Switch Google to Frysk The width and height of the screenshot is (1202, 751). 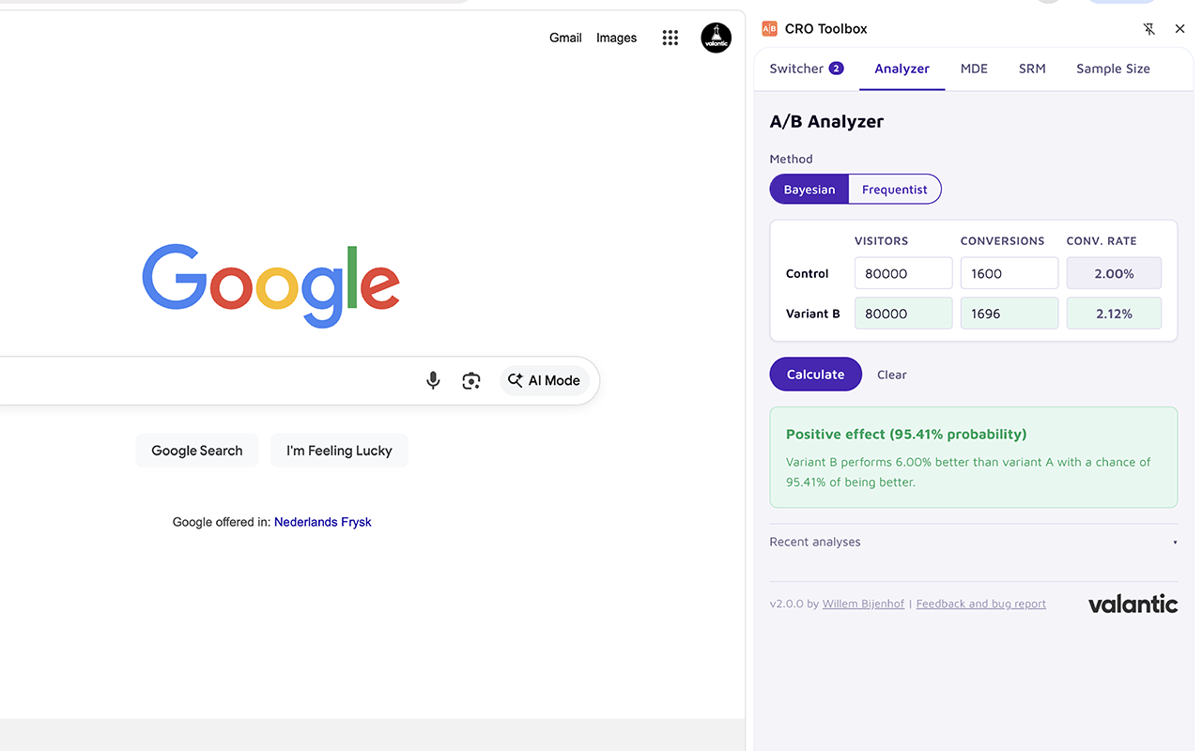(x=356, y=522)
